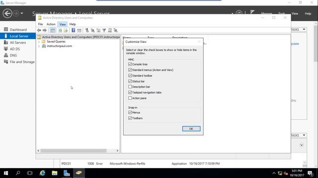Enable the Action pane checkbox
The image size is (318, 178).
tap(130, 98)
